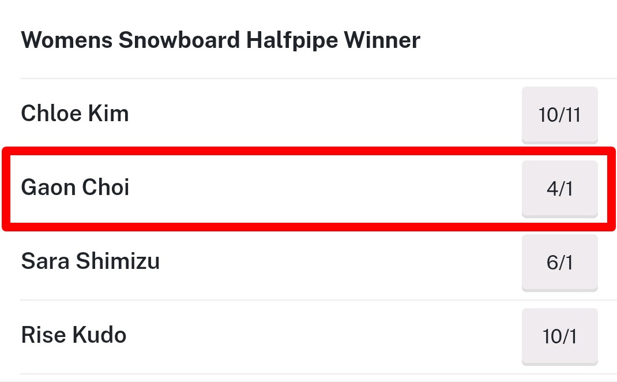Viewport: 617px width, 382px height.
Task: Click the odds in the red highlighted row
Action: pos(559,188)
